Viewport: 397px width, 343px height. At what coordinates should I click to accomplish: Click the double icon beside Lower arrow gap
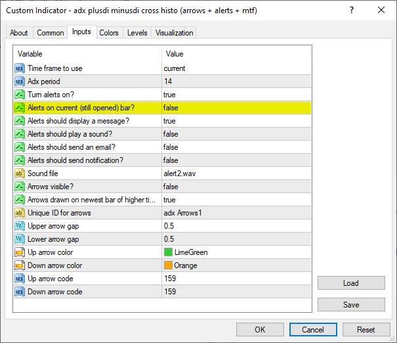coord(20,239)
